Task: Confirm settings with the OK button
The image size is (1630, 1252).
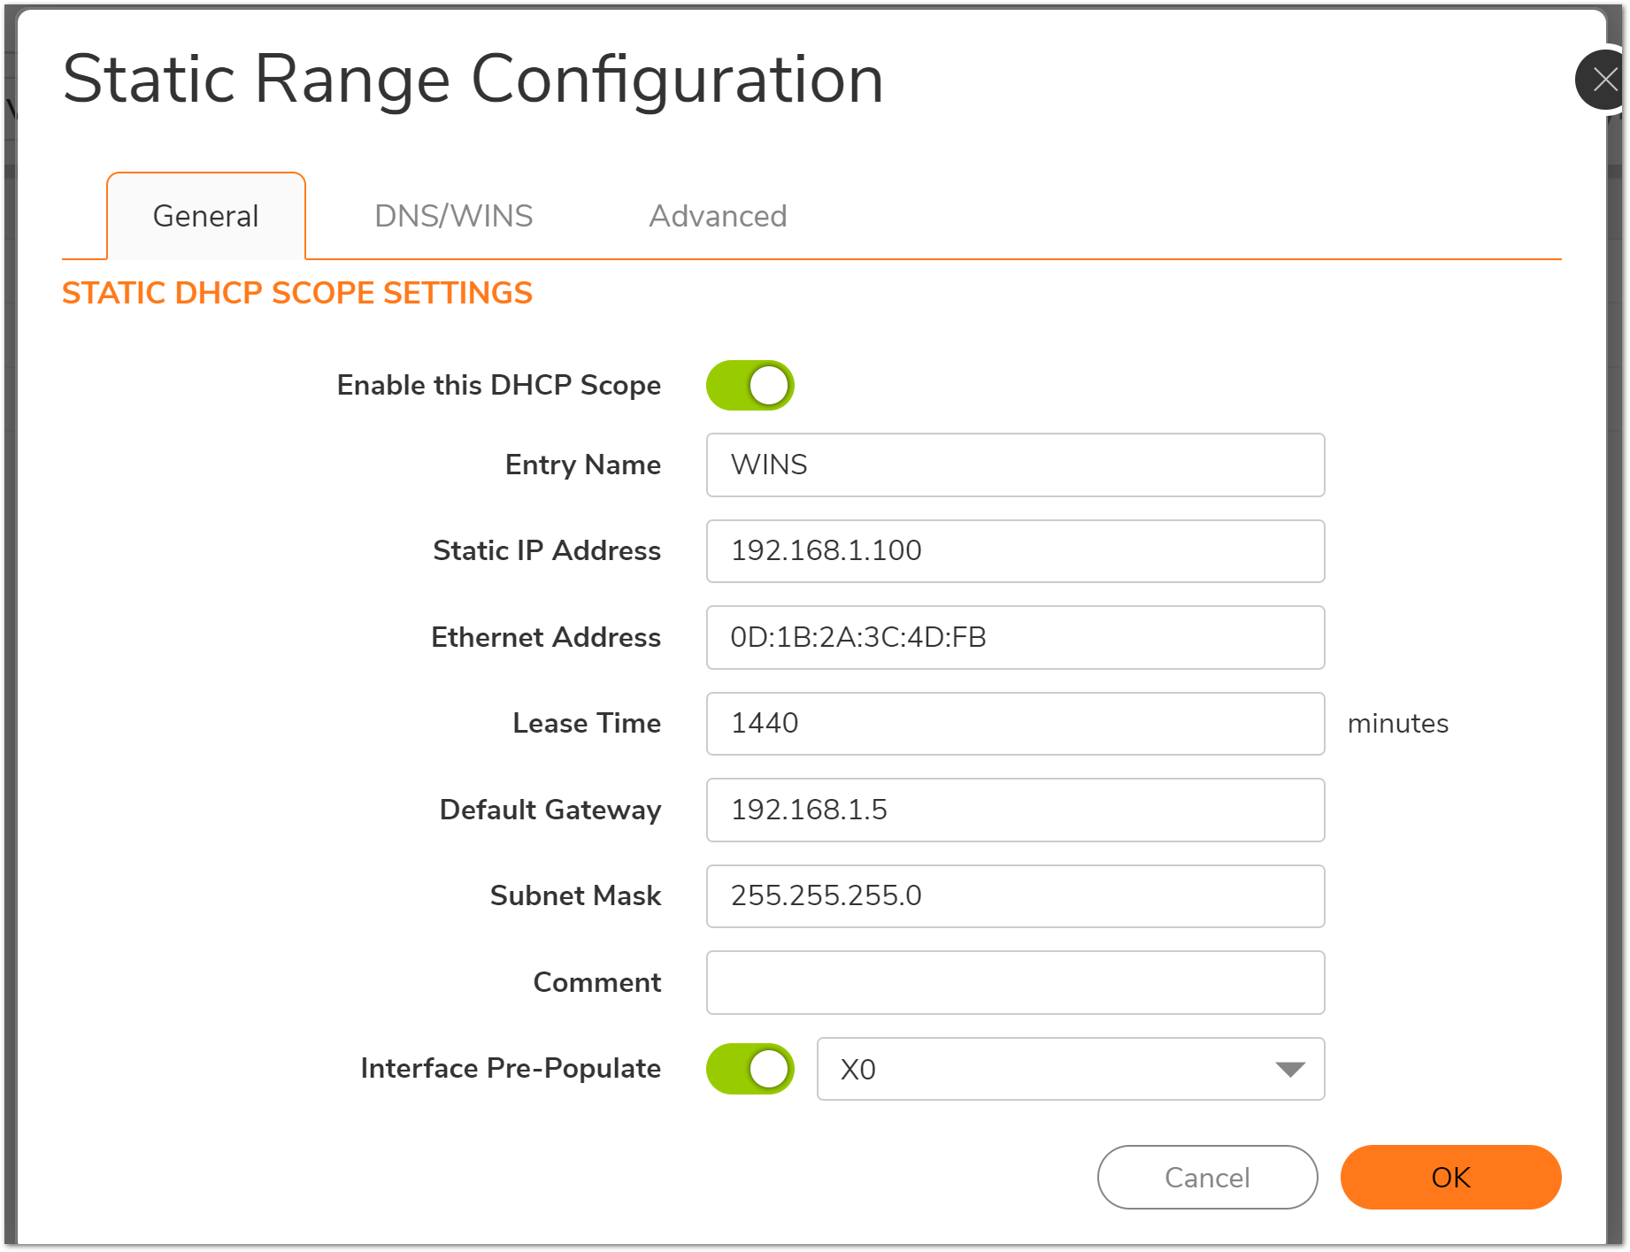Action: pyautogui.click(x=1450, y=1178)
